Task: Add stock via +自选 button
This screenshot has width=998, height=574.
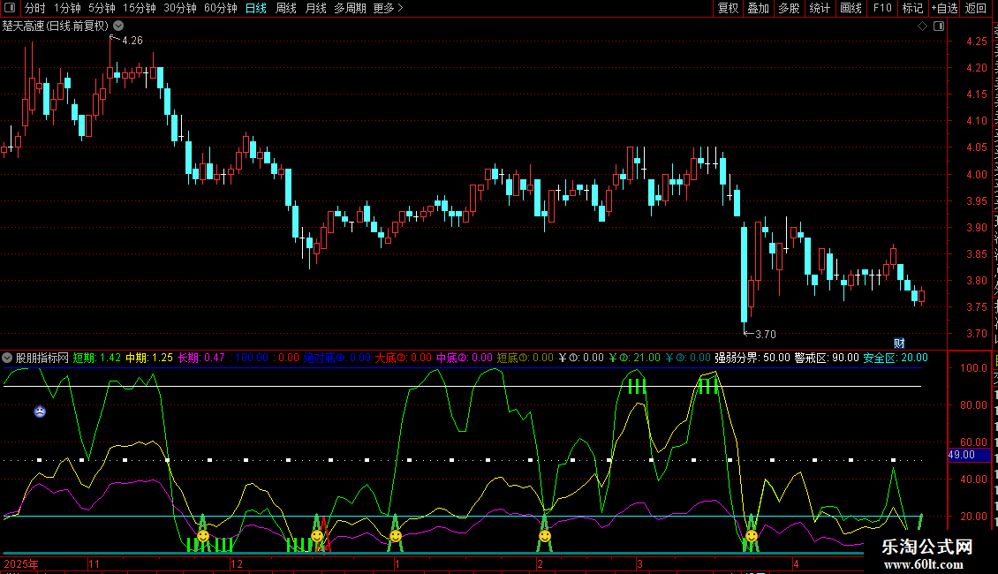Action: coord(944,8)
